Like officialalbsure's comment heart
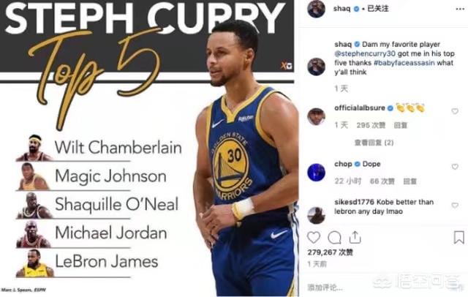468x297 pixels. [x=455, y=111]
